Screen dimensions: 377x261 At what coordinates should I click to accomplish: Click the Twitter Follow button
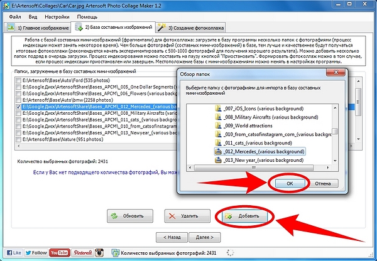(x=36, y=253)
